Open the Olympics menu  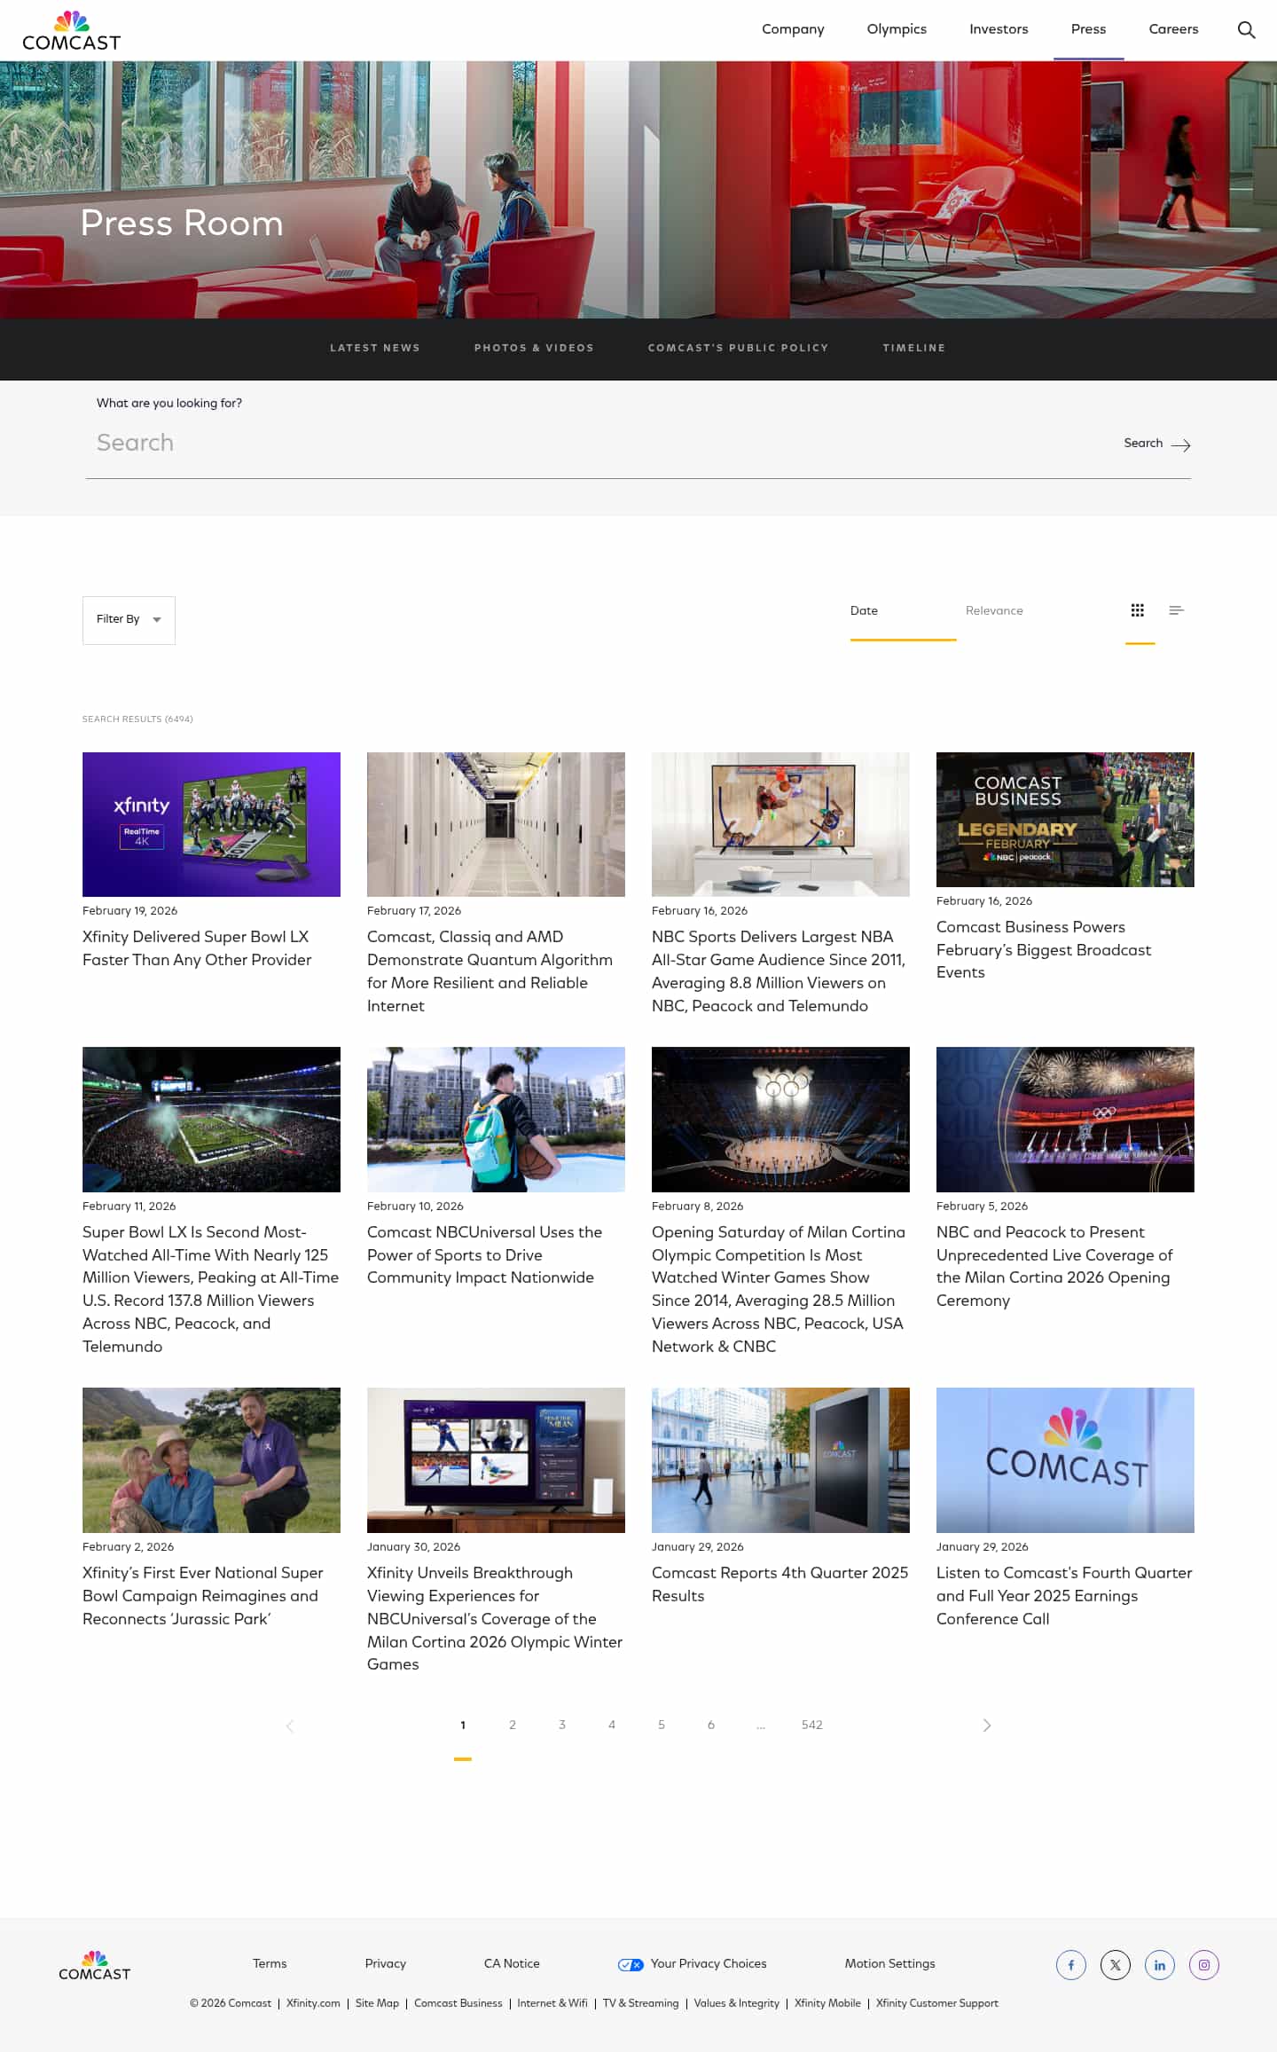point(897,29)
